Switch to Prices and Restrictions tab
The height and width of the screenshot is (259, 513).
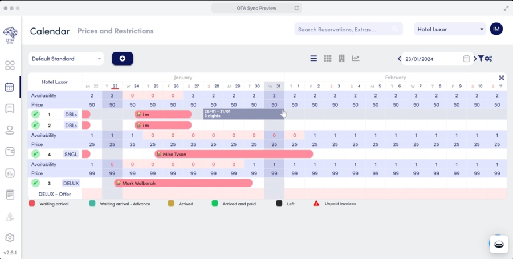(115, 31)
